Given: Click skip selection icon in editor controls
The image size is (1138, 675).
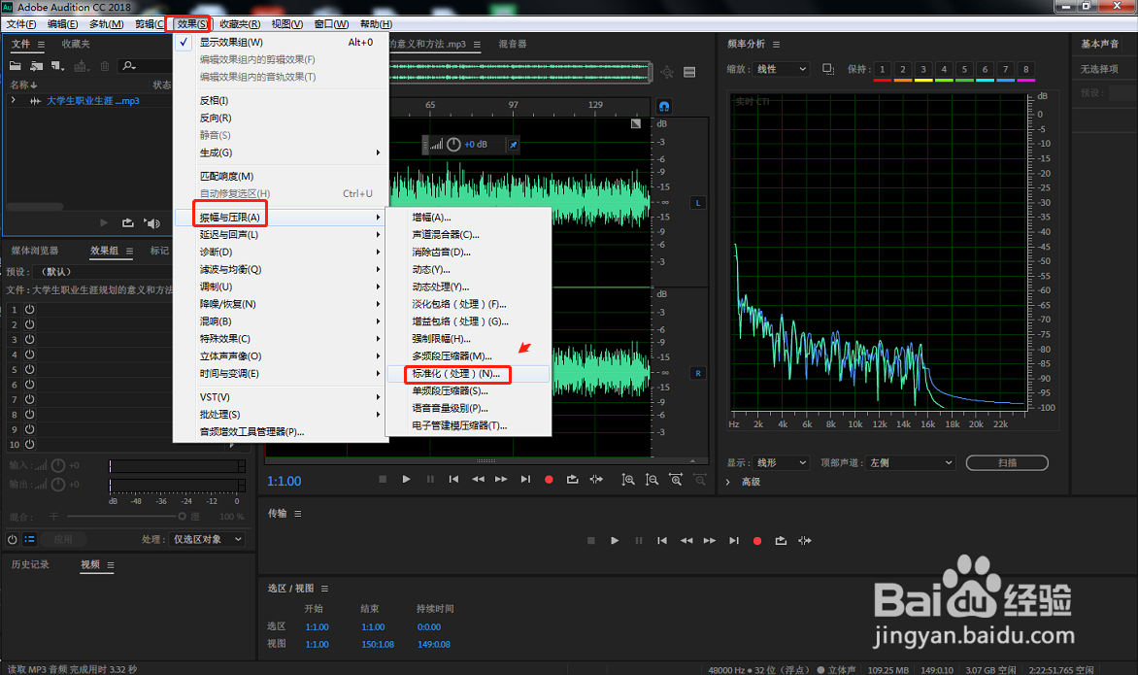Looking at the screenshot, I should point(596,479).
